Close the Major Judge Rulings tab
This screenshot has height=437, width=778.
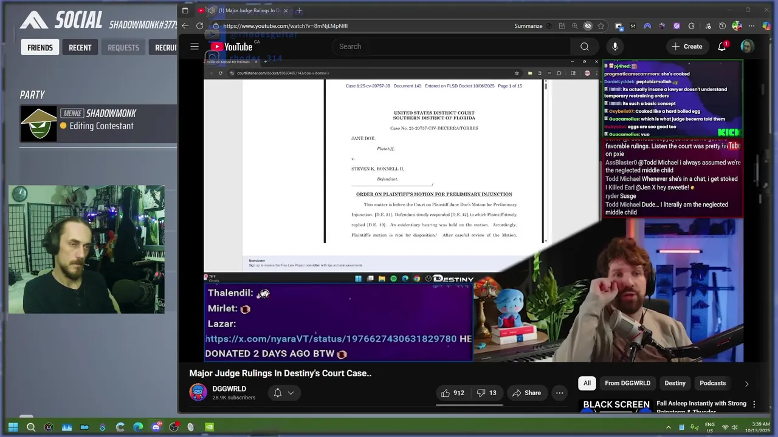286,10
